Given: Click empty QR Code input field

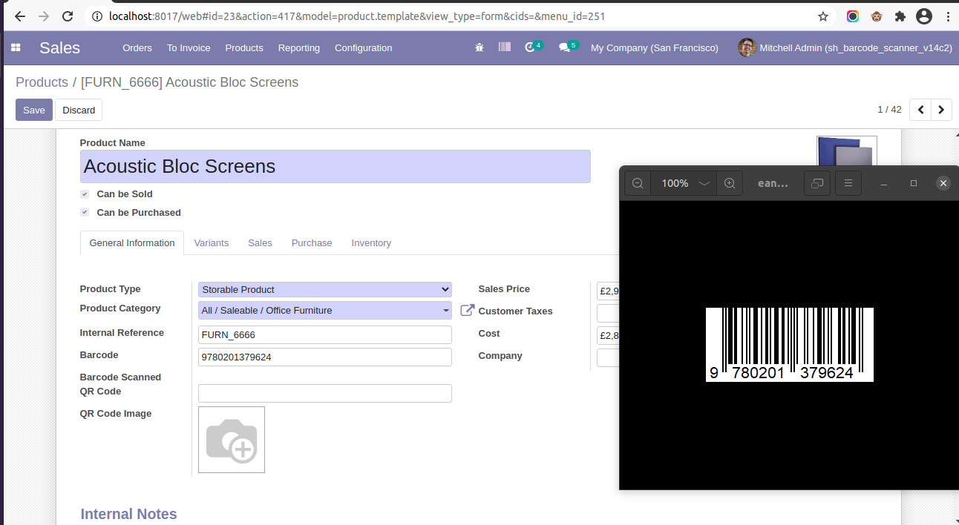Looking at the screenshot, I should (325, 393).
